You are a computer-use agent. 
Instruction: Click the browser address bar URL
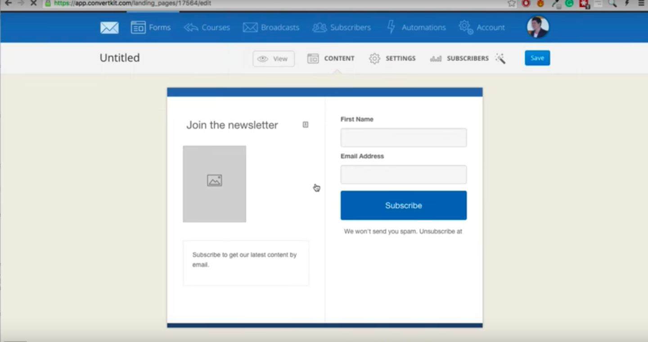point(132,3)
